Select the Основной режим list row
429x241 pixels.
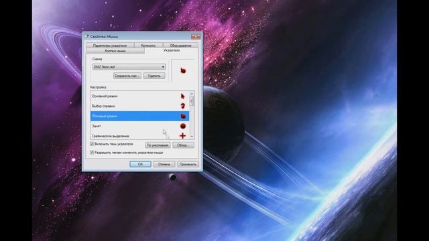point(140,96)
